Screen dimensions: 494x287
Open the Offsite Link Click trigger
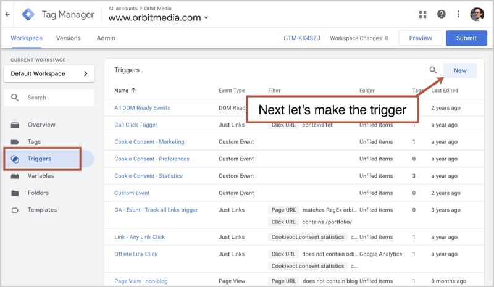136,254
